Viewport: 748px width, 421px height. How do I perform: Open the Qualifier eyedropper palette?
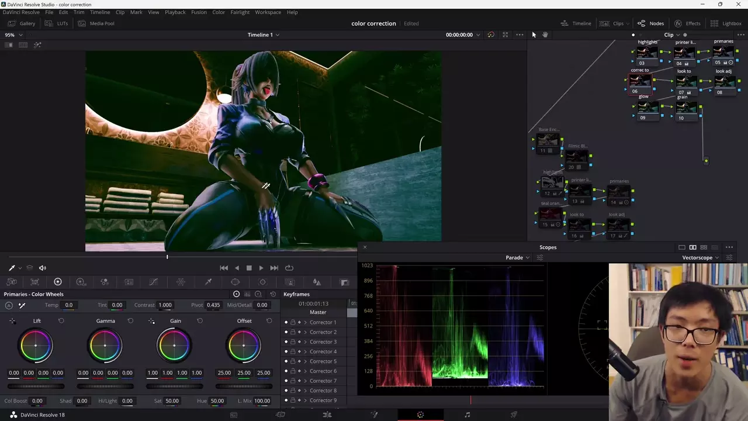pos(208,282)
